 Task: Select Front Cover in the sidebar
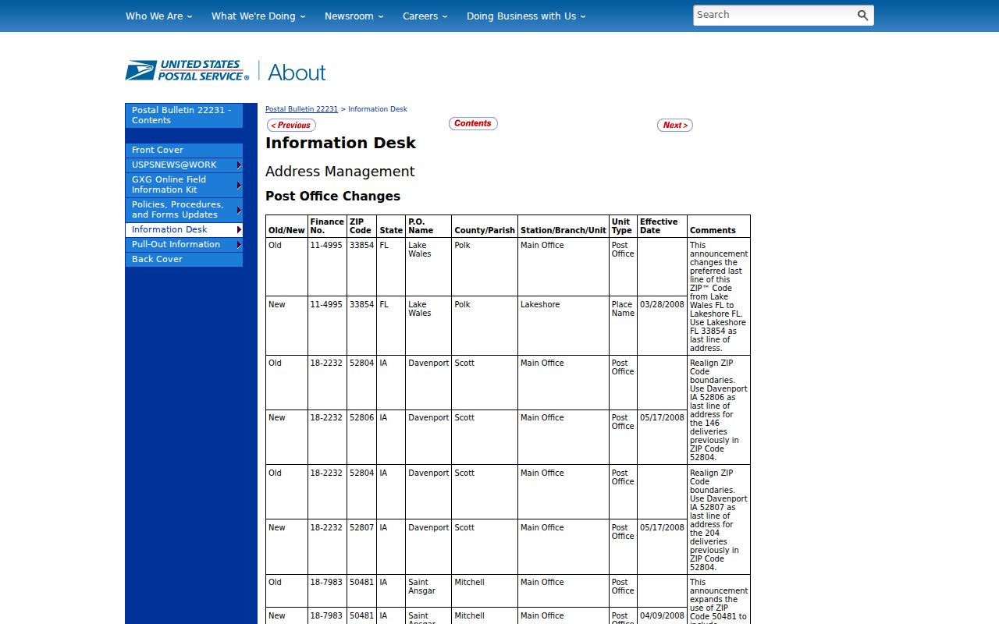[184, 150]
